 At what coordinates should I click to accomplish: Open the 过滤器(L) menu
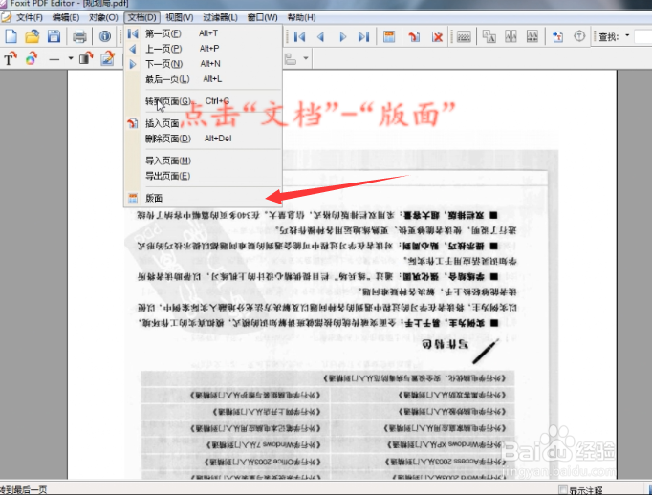(220, 17)
